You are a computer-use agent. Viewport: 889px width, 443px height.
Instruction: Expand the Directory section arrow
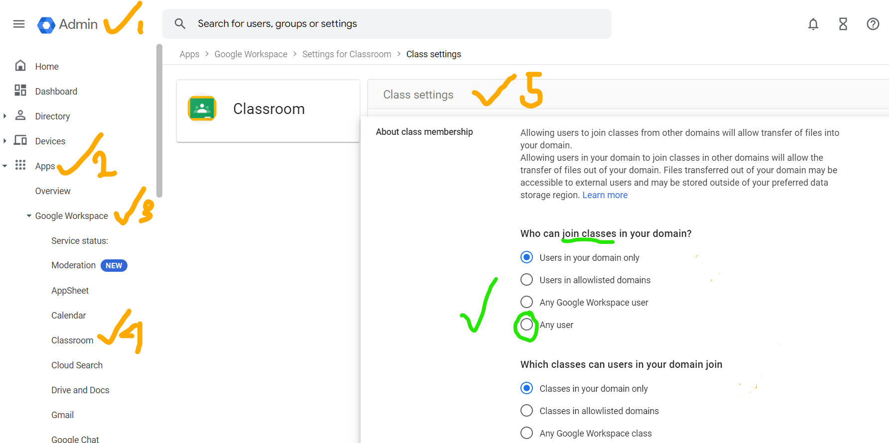5,116
